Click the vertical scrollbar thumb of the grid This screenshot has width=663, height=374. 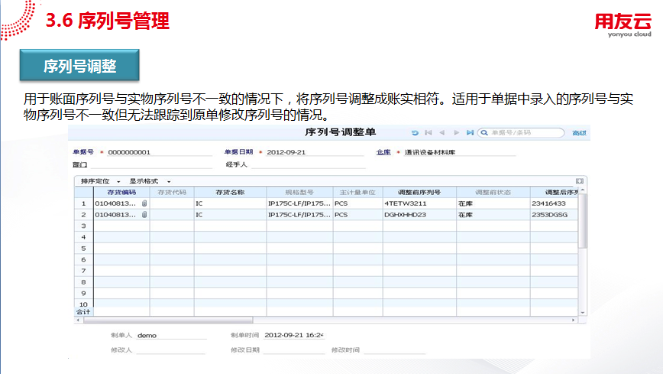[x=583, y=221]
